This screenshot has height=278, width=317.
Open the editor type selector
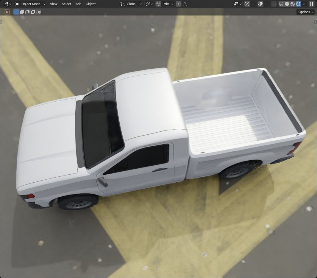click(x=7, y=4)
